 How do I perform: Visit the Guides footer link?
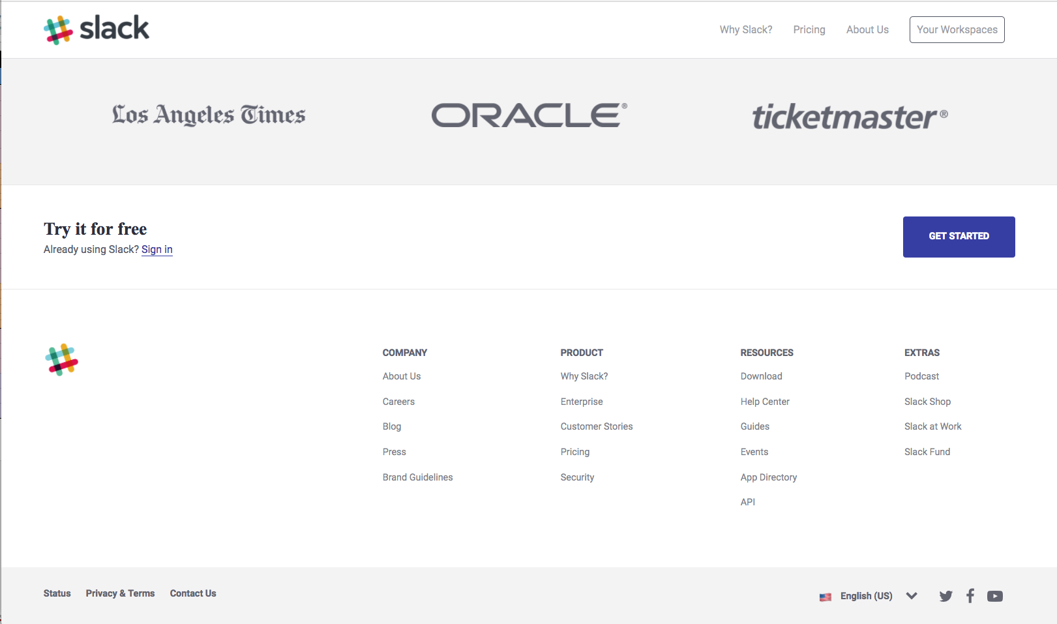(755, 426)
